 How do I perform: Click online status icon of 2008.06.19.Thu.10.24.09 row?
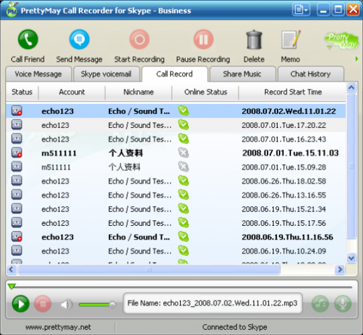click(x=183, y=250)
